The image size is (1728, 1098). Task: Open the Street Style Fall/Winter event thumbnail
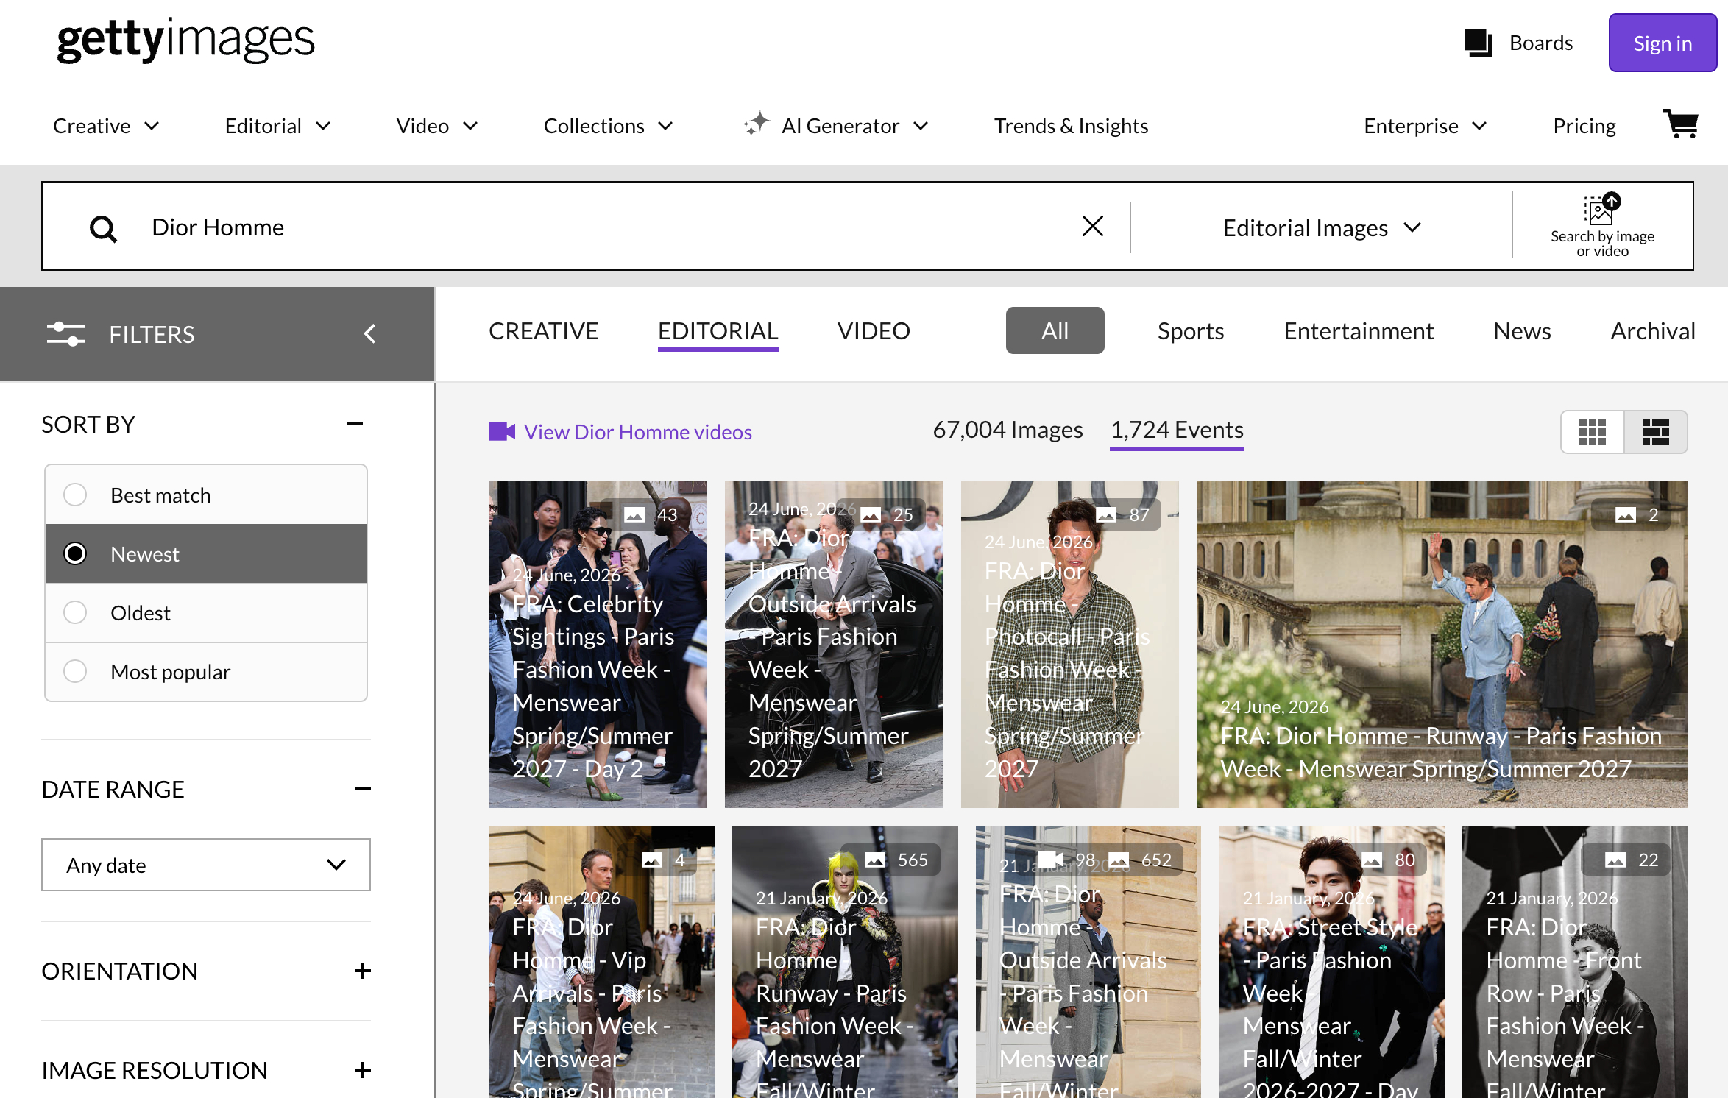point(1331,962)
